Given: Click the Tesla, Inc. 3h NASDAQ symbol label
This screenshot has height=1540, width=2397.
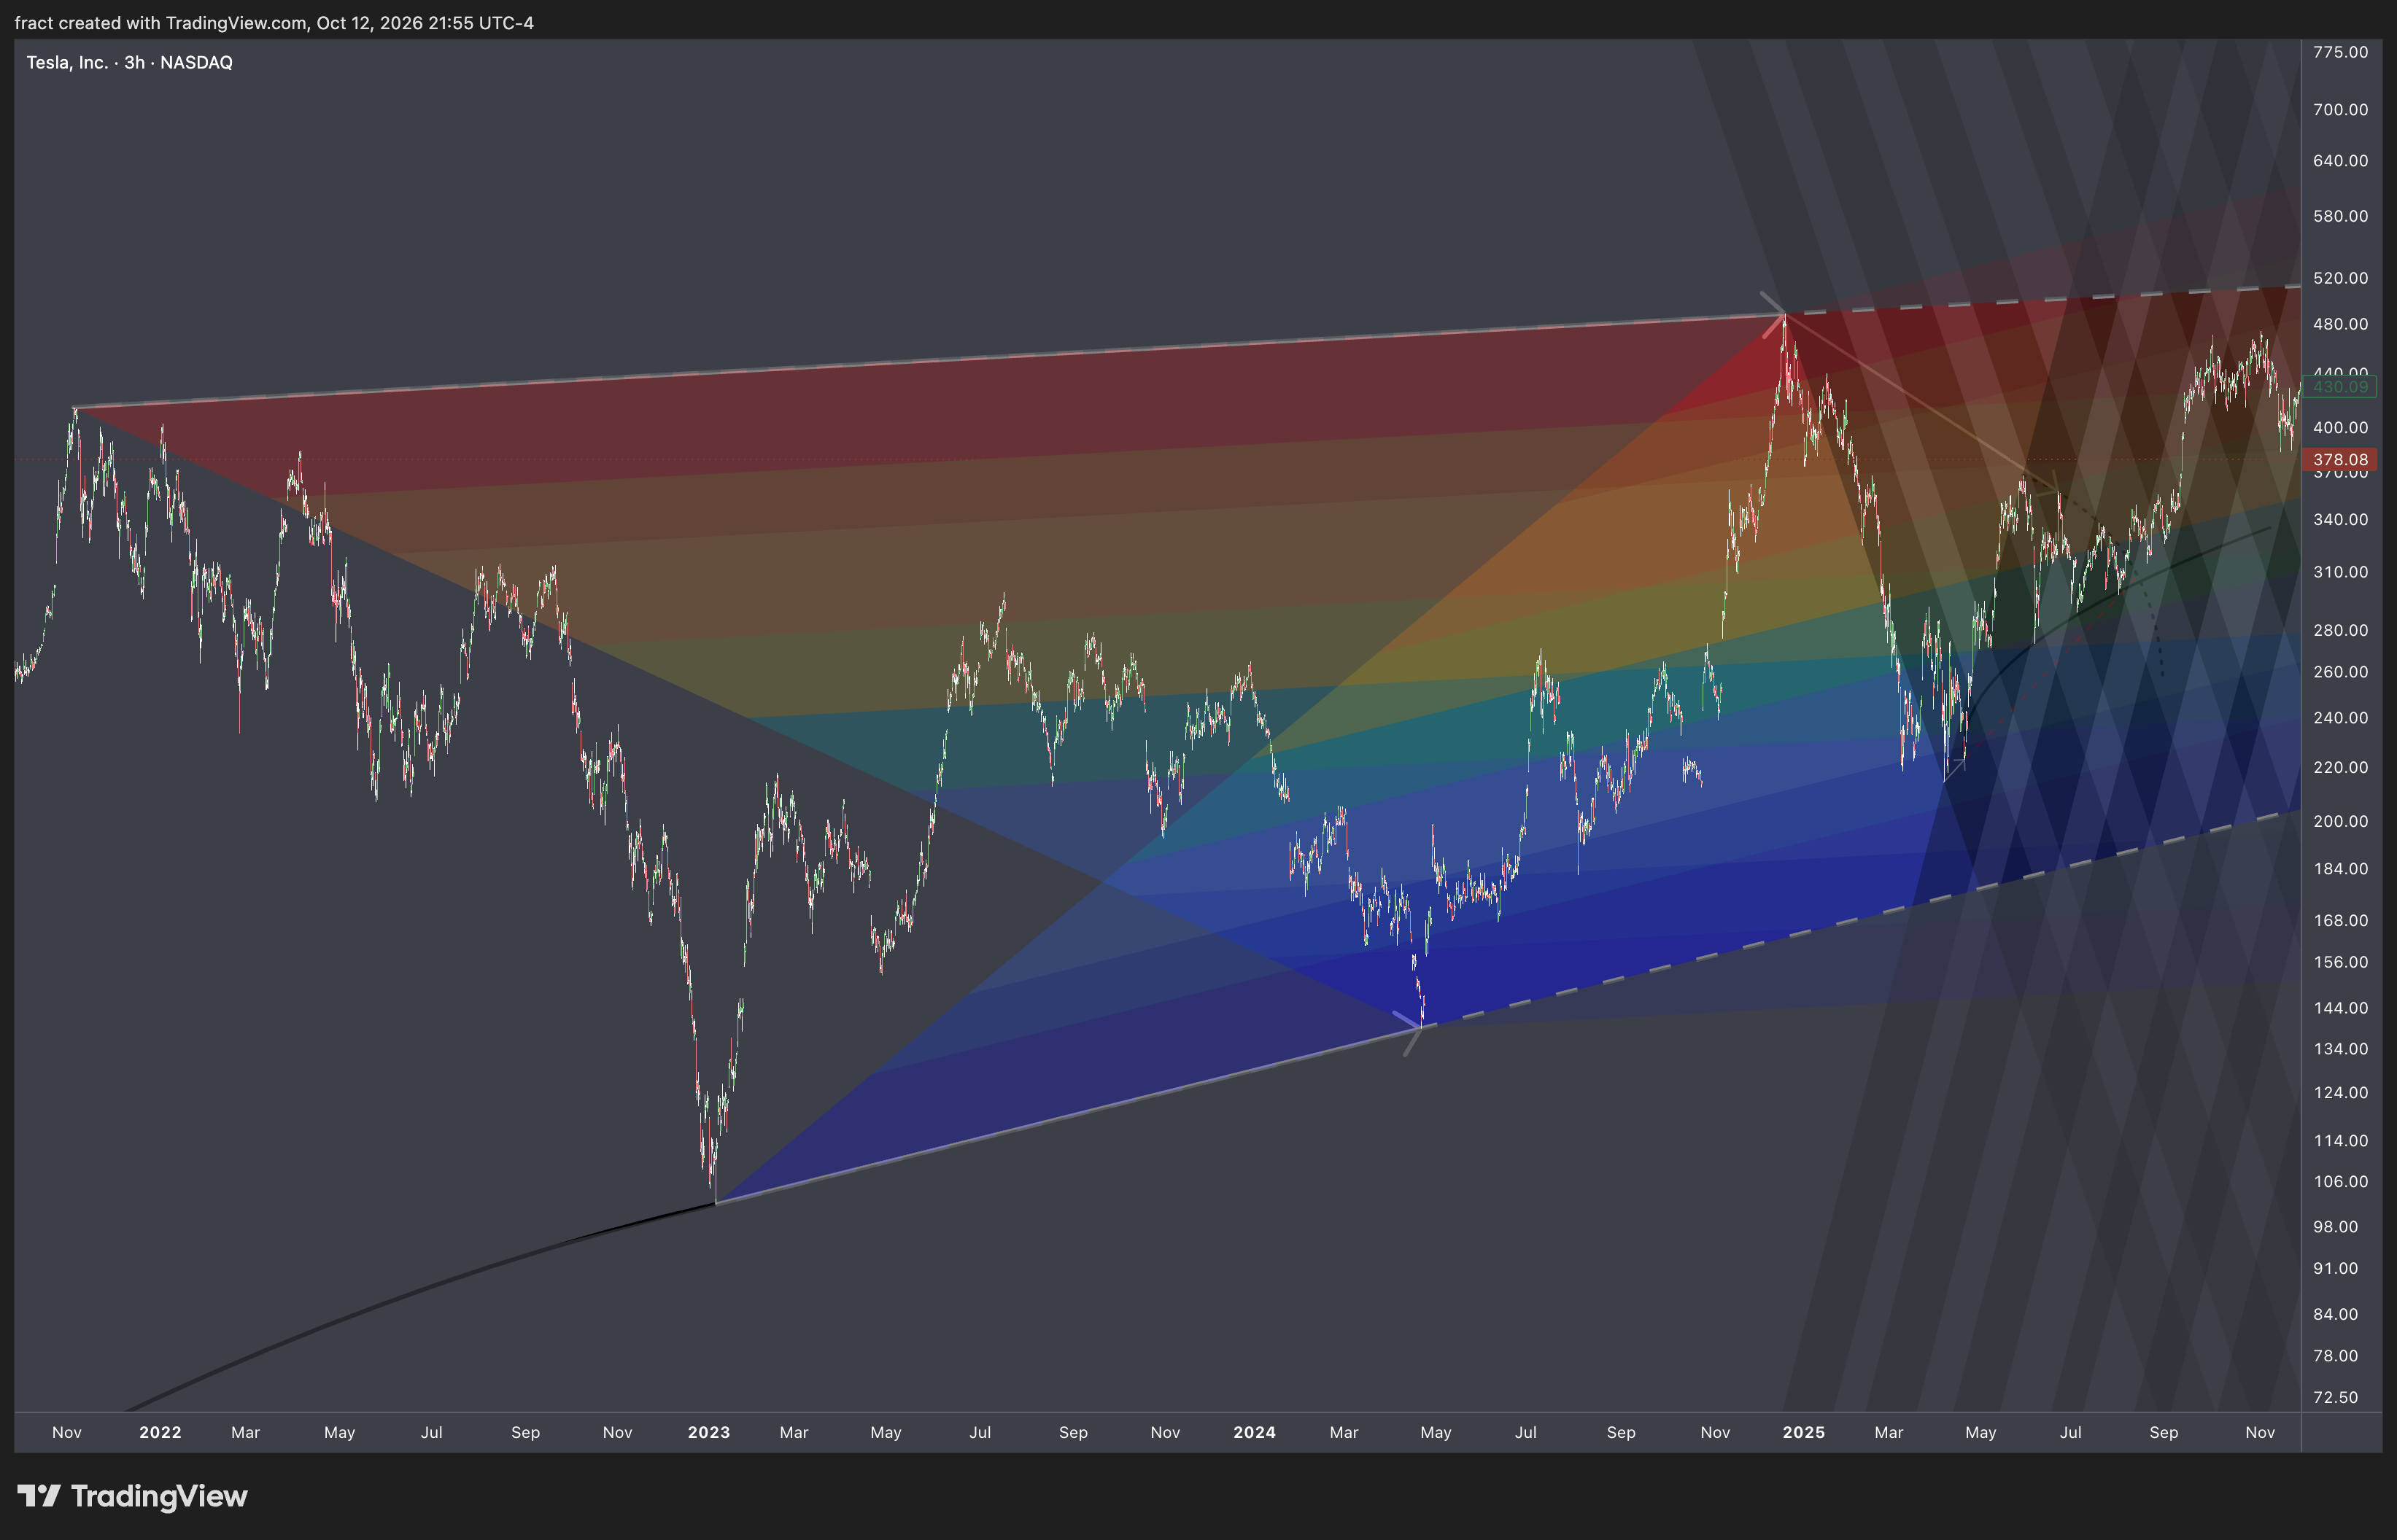Looking at the screenshot, I should (x=129, y=62).
